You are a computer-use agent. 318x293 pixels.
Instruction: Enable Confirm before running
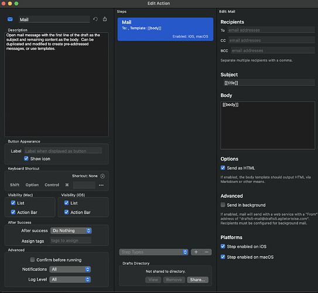click(x=32, y=260)
